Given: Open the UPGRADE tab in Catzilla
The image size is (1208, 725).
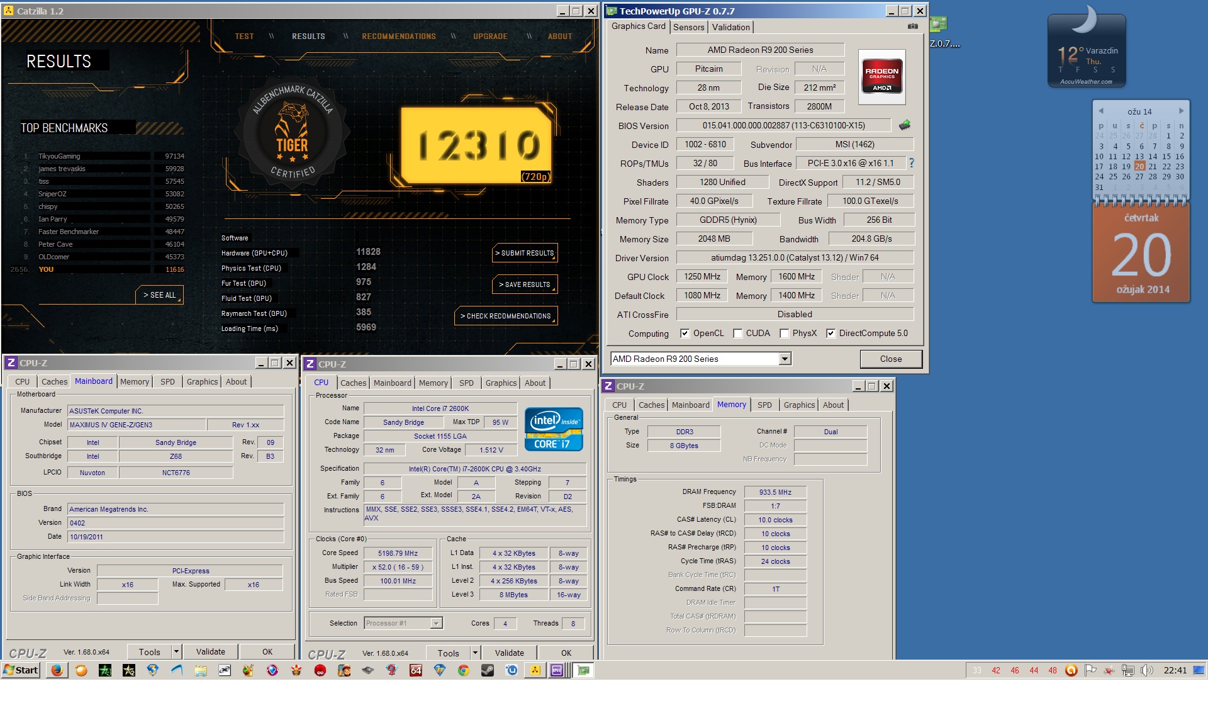Looking at the screenshot, I should click(x=491, y=37).
